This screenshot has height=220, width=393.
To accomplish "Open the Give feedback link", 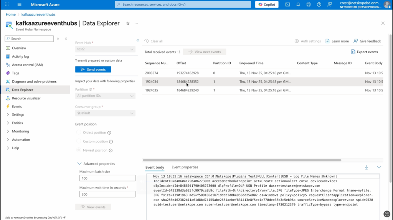I will coord(367,41).
